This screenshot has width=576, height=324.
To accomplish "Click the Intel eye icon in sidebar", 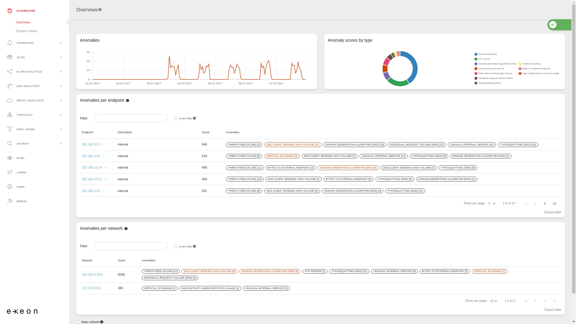I will 10,158.
